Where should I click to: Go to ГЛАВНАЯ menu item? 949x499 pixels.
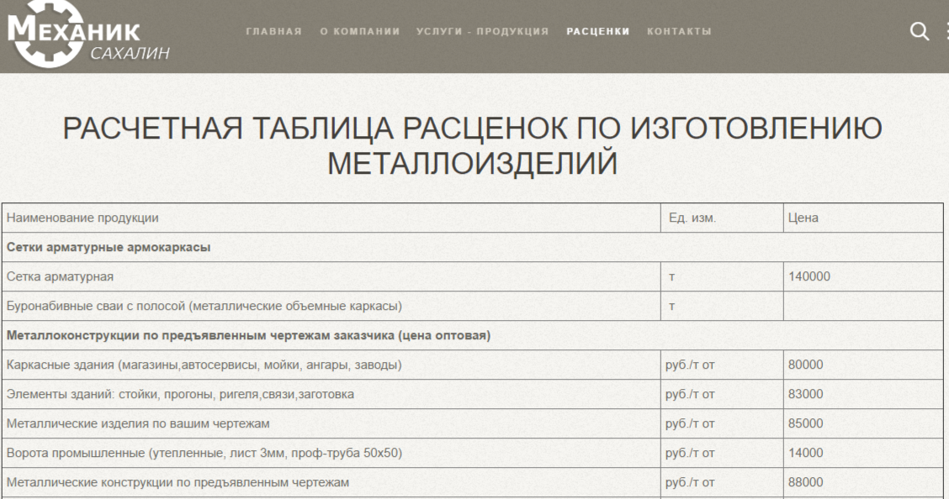click(x=274, y=31)
